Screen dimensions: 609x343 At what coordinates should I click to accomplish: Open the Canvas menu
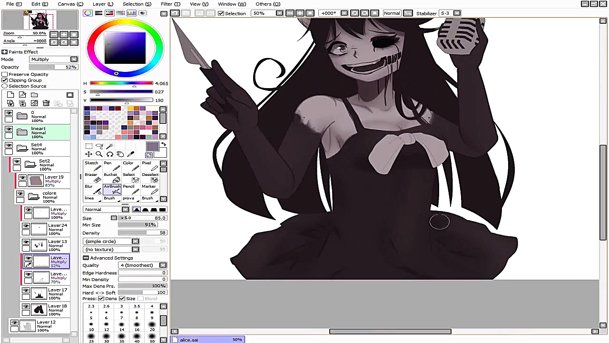[x=70, y=4]
